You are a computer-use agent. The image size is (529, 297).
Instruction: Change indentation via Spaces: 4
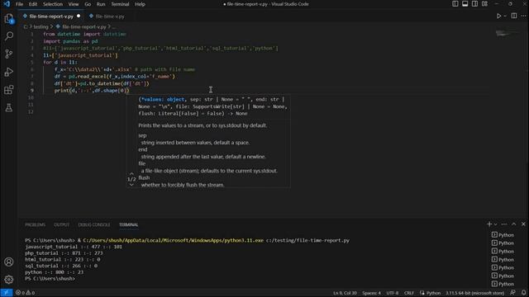[371, 293]
